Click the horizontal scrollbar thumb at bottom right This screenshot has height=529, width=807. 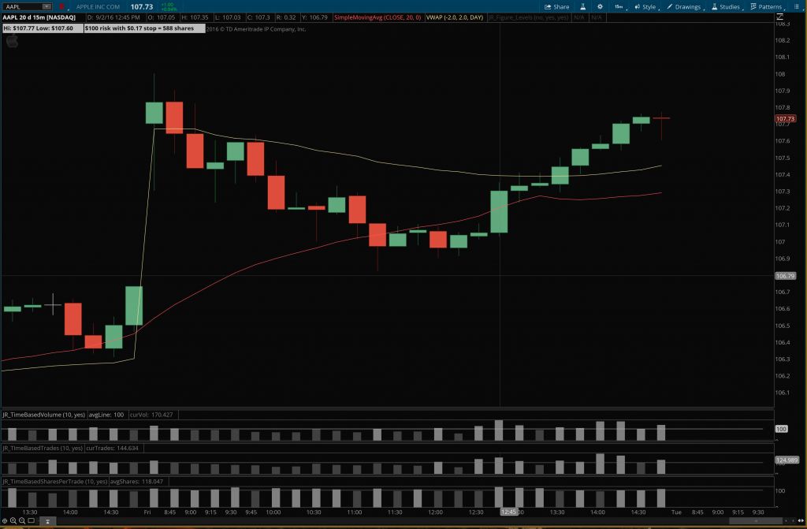pyautogui.click(x=756, y=521)
